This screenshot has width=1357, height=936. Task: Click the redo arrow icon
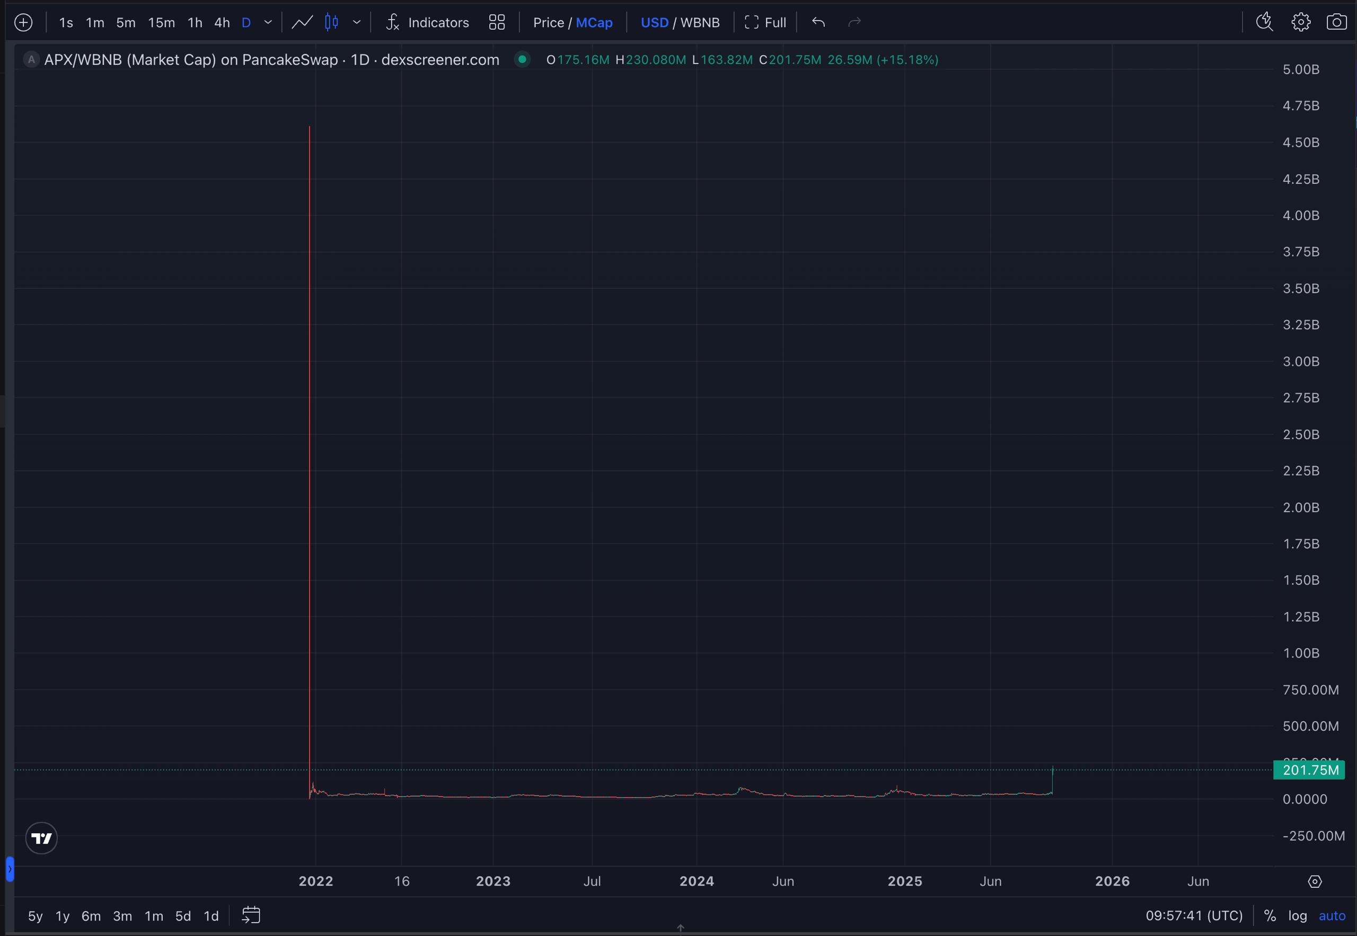854,22
